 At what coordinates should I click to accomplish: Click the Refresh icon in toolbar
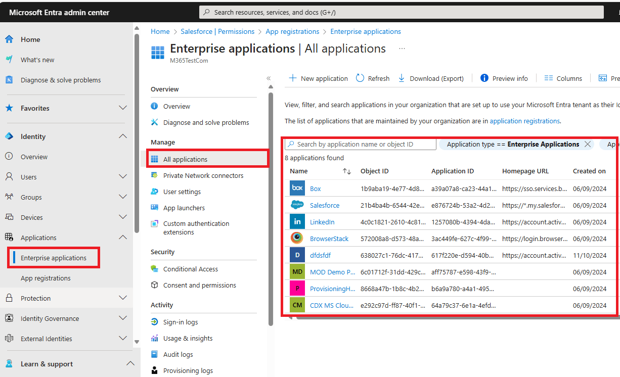(x=360, y=78)
